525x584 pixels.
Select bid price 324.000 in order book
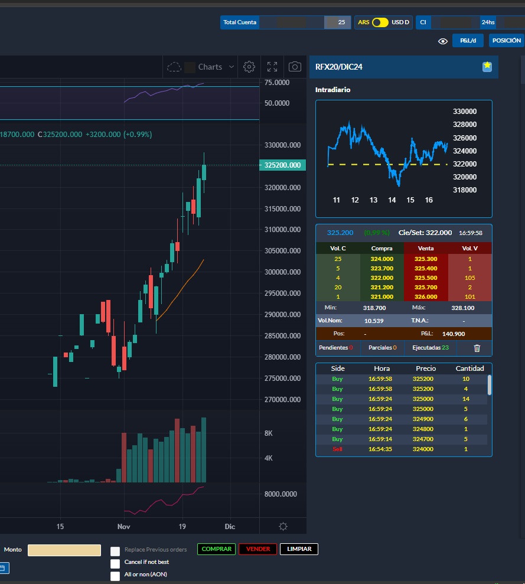[381, 259]
